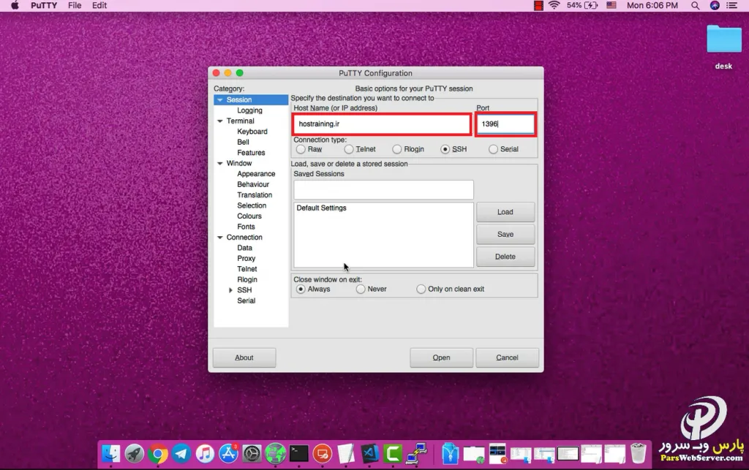The width and height of the screenshot is (749, 470).
Task: Select Translation in the category tree
Action: tap(255, 195)
